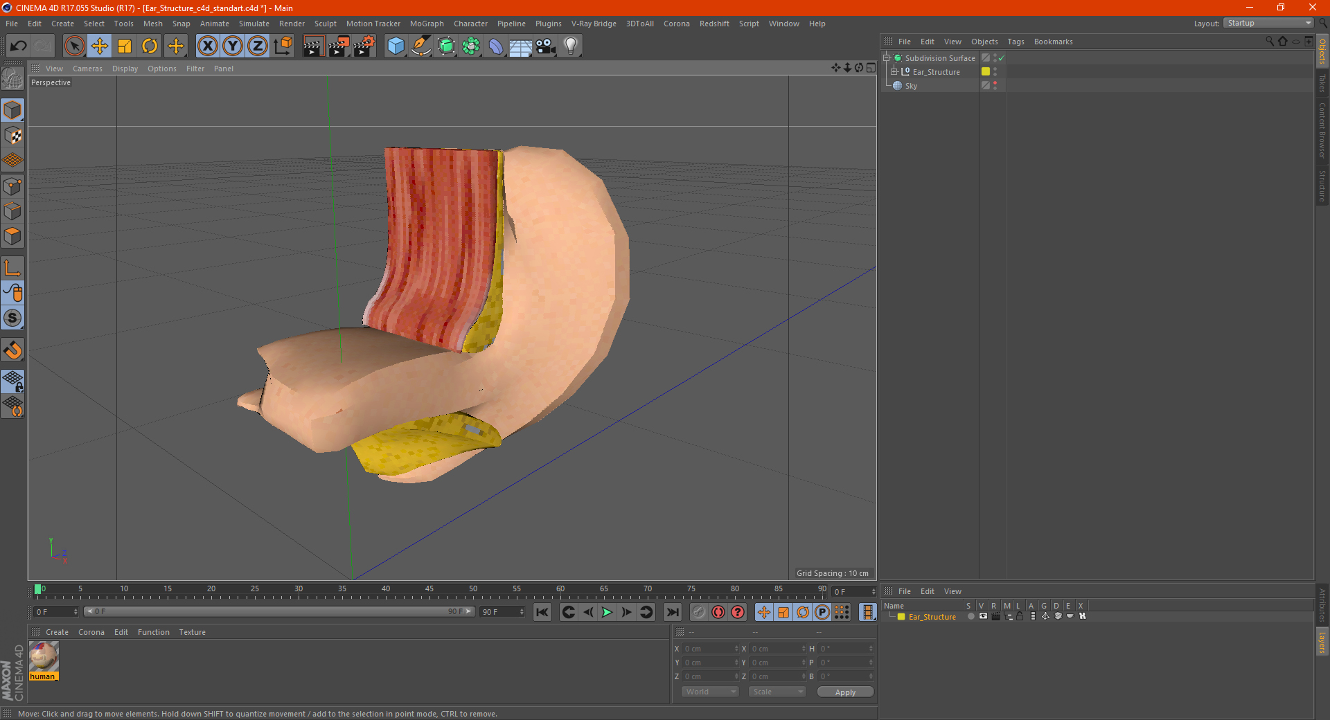Add a Floor environment object
The width and height of the screenshot is (1330, 720).
pyautogui.click(x=521, y=46)
